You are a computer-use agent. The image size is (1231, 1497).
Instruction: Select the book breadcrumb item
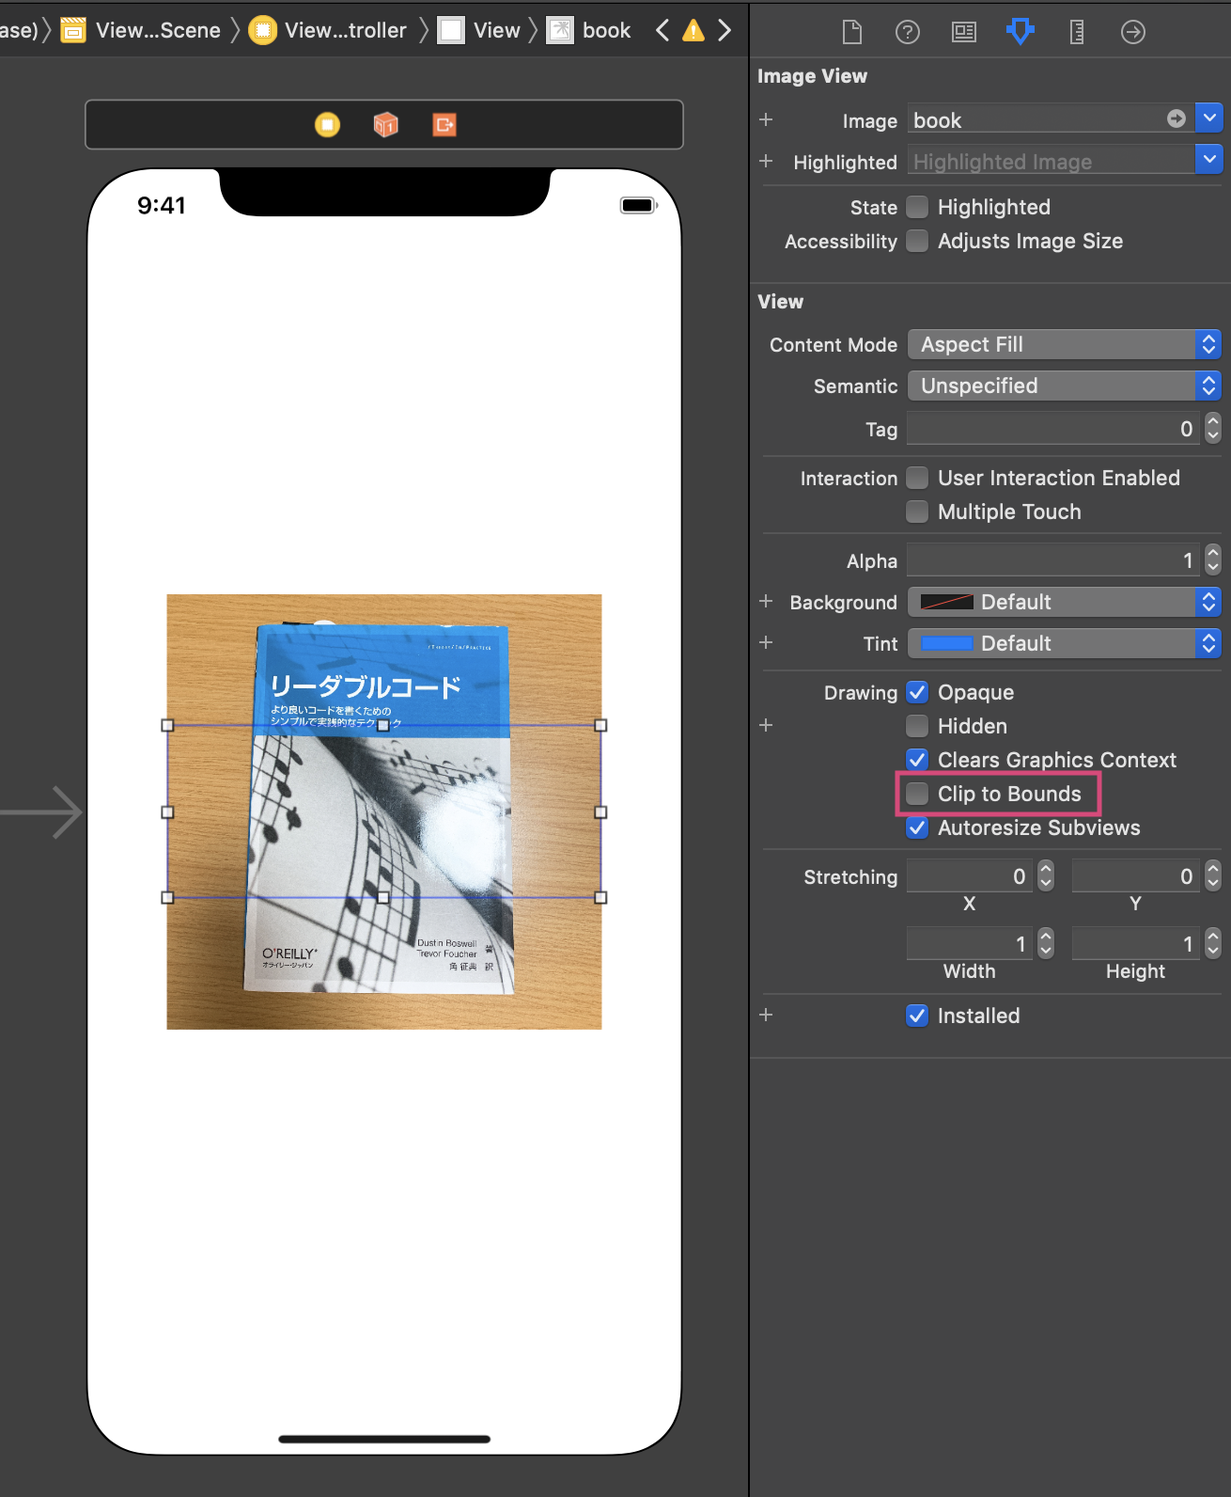pos(607,30)
